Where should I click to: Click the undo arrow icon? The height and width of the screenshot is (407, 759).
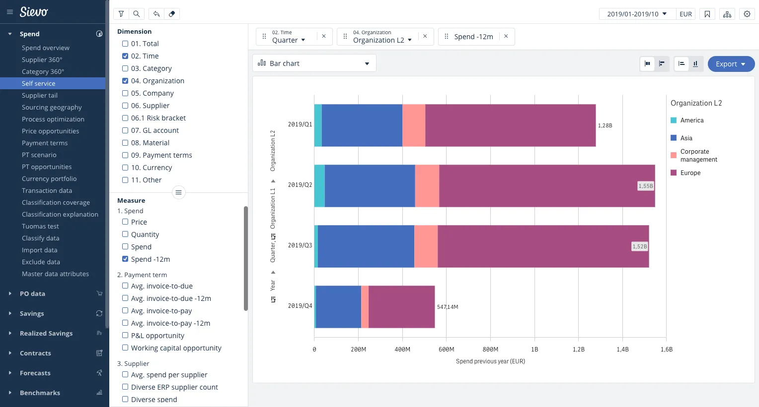pos(156,14)
